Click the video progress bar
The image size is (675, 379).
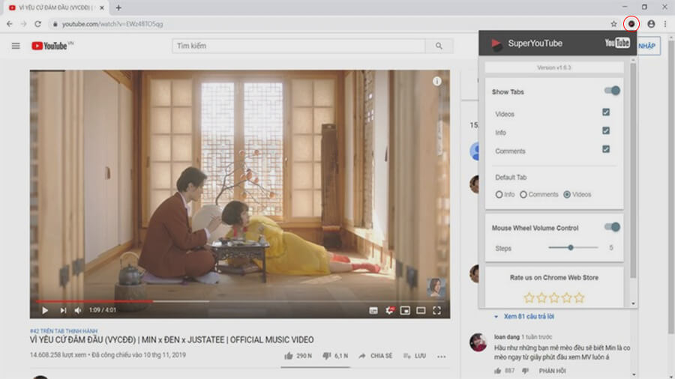[240, 301]
